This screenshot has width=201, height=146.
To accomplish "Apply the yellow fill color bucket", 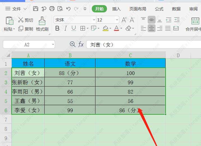I will pyautogui.click(x=106, y=28).
